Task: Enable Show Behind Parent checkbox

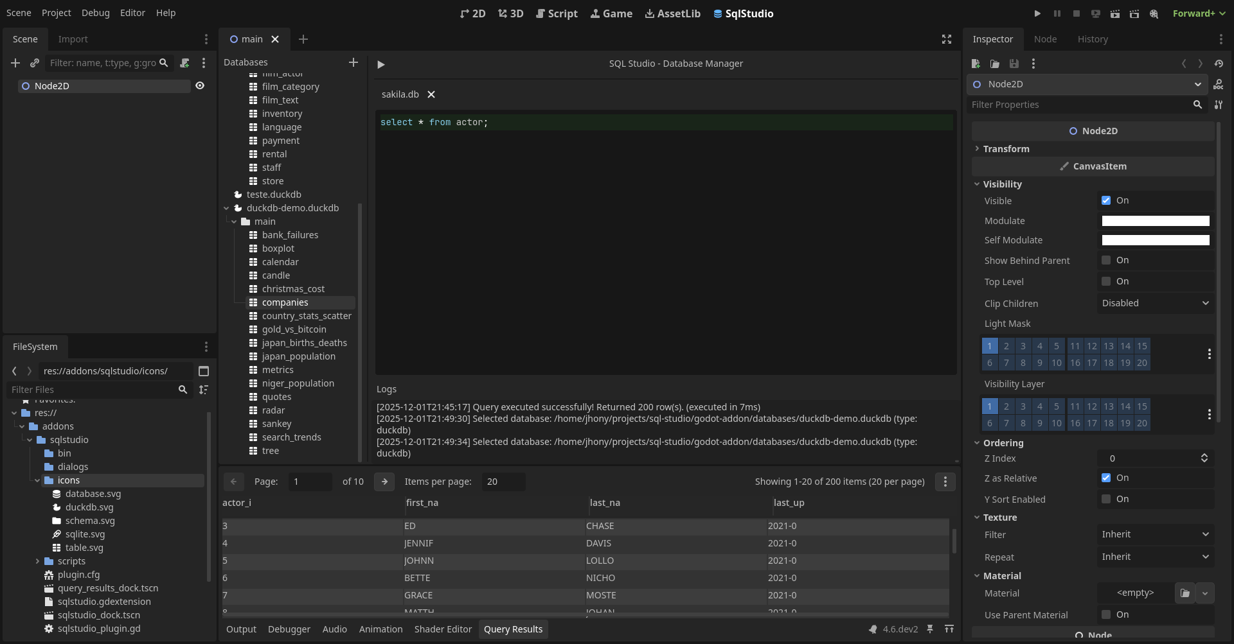Action: [x=1106, y=260]
